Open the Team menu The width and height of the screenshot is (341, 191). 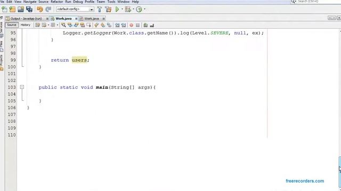coord(101,2)
